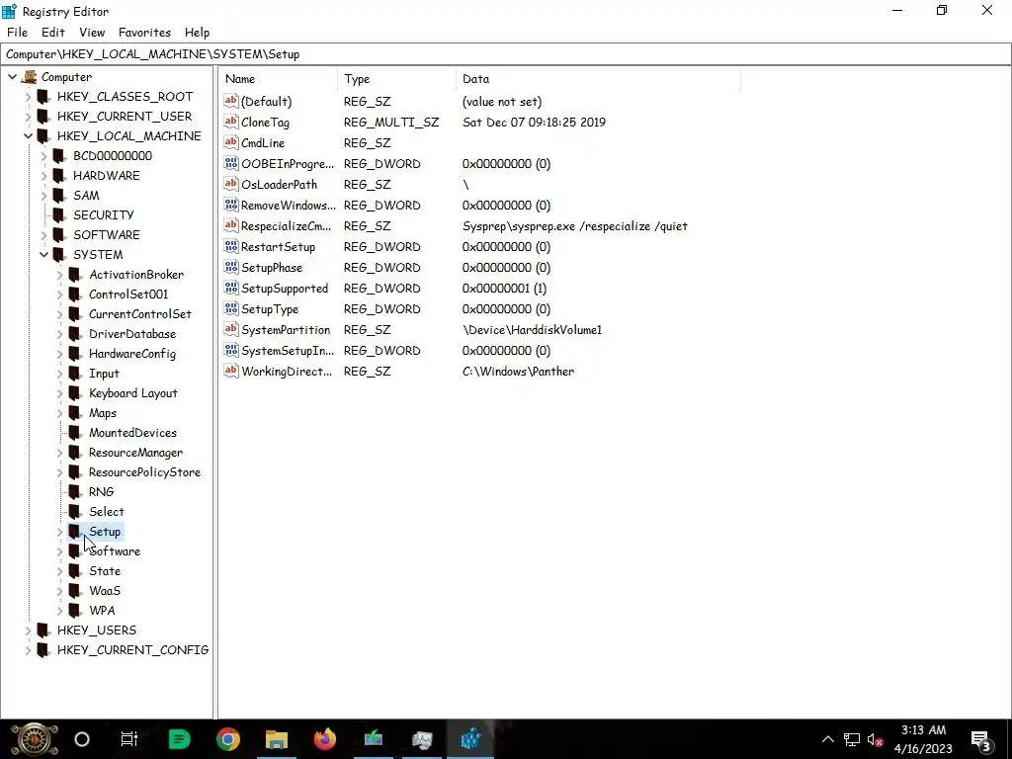
Task: Open Cortana search circle in taskbar
Action: point(82,739)
